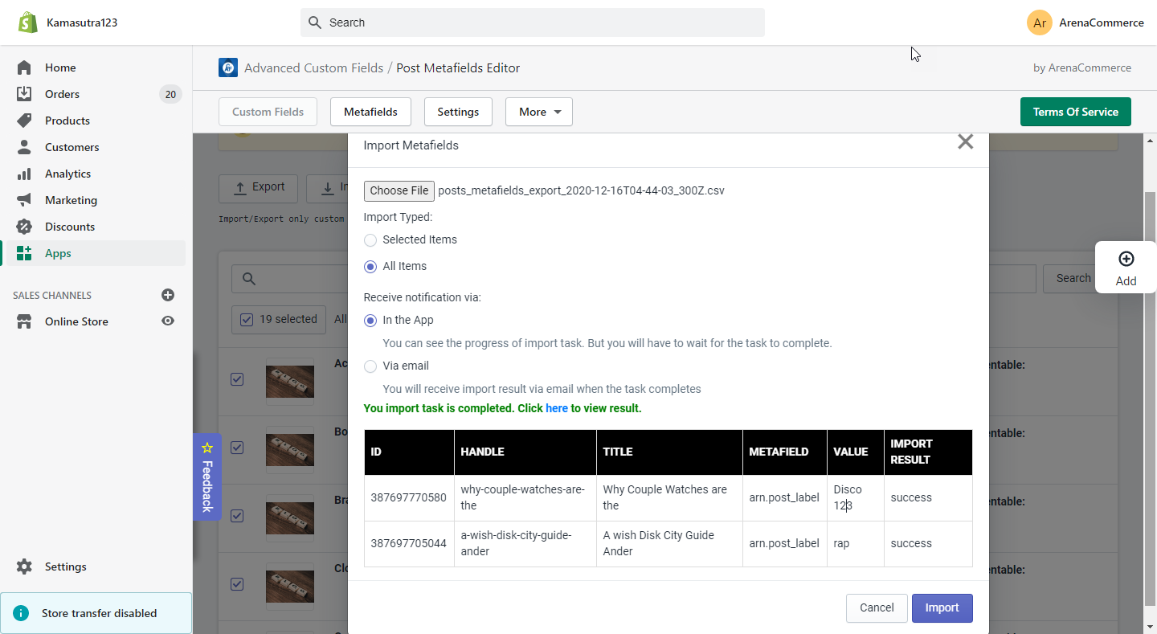Image resolution: width=1157 pixels, height=634 pixels.
Task: Click the Cancel button in dialog
Action: click(x=877, y=607)
